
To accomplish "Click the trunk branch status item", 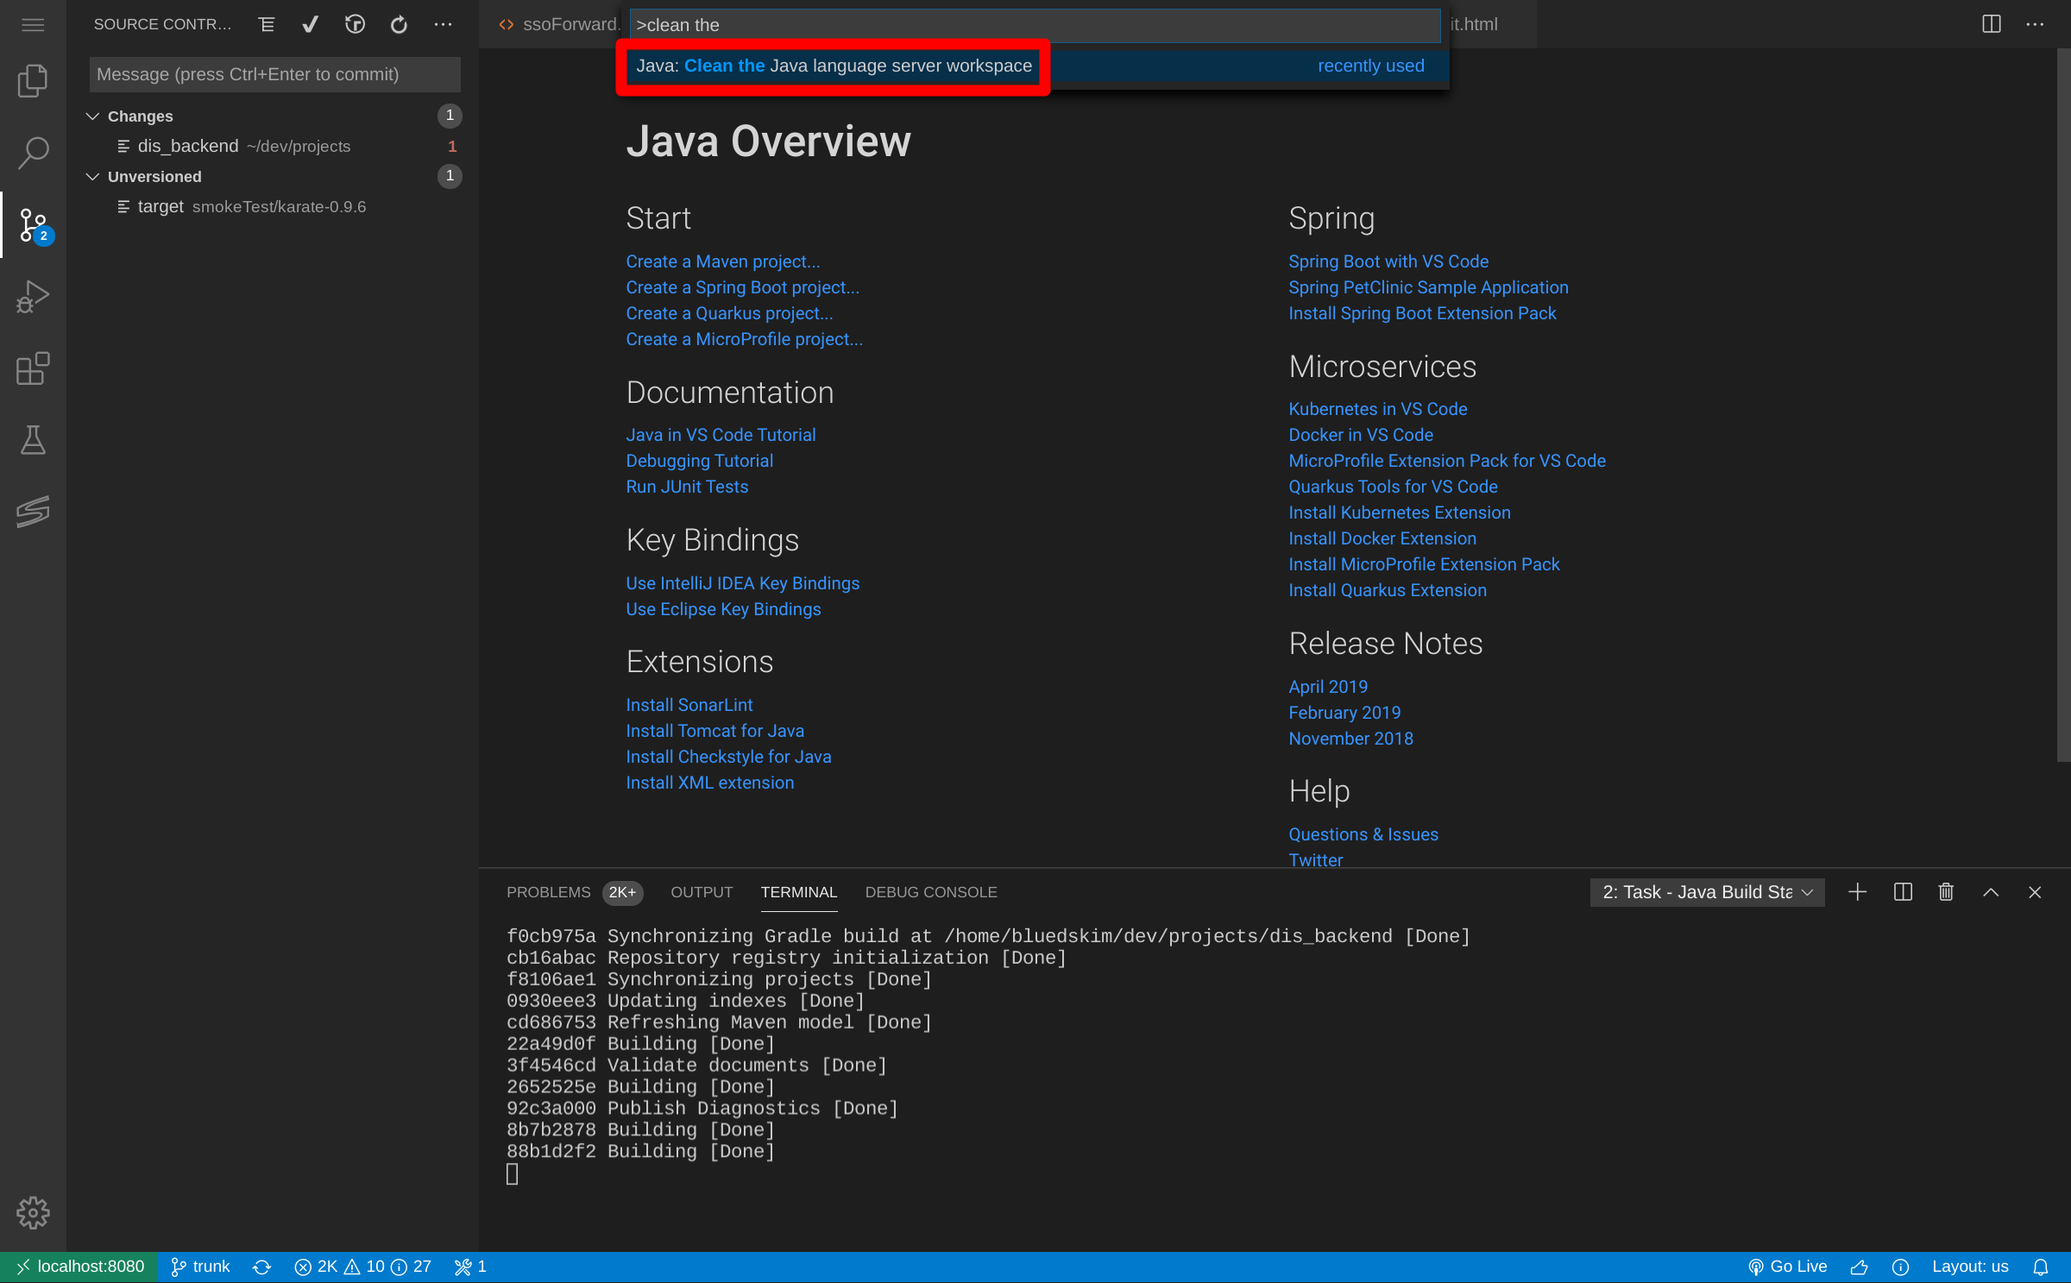I will click(200, 1267).
